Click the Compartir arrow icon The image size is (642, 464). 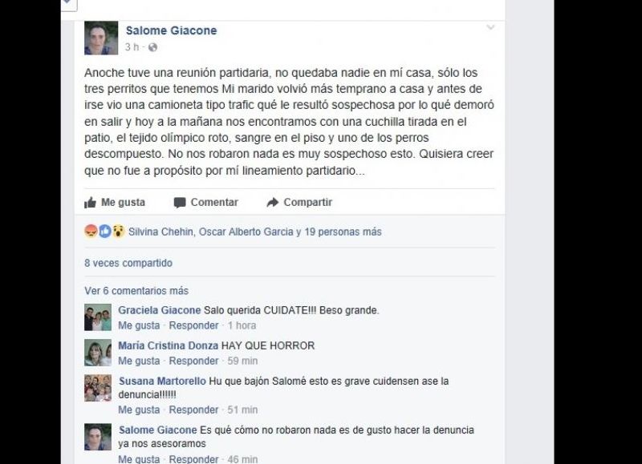tap(273, 203)
